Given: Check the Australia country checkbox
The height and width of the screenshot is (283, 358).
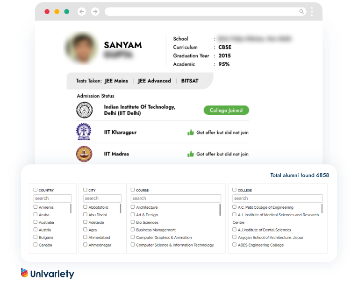Looking at the screenshot, I should (36, 222).
